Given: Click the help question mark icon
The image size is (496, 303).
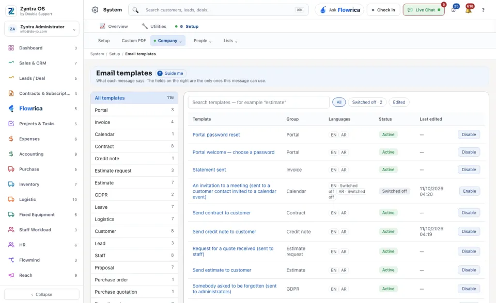Looking at the screenshot, I should [x=483, y=10].
